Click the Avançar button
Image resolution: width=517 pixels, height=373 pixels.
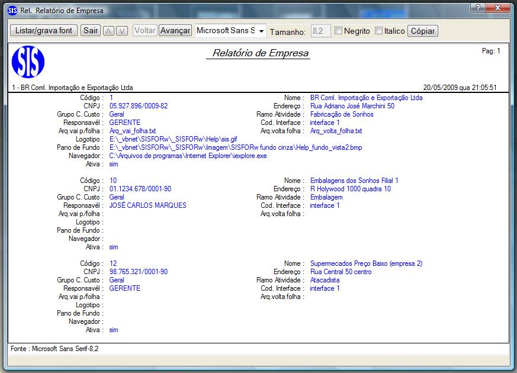175,30
